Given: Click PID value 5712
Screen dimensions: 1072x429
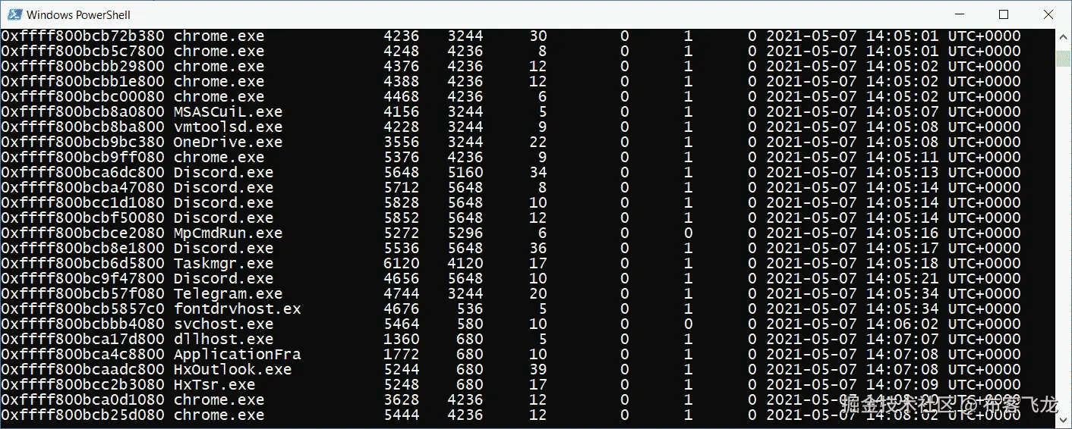Looking at the screenshot, I should coord(401,187).
